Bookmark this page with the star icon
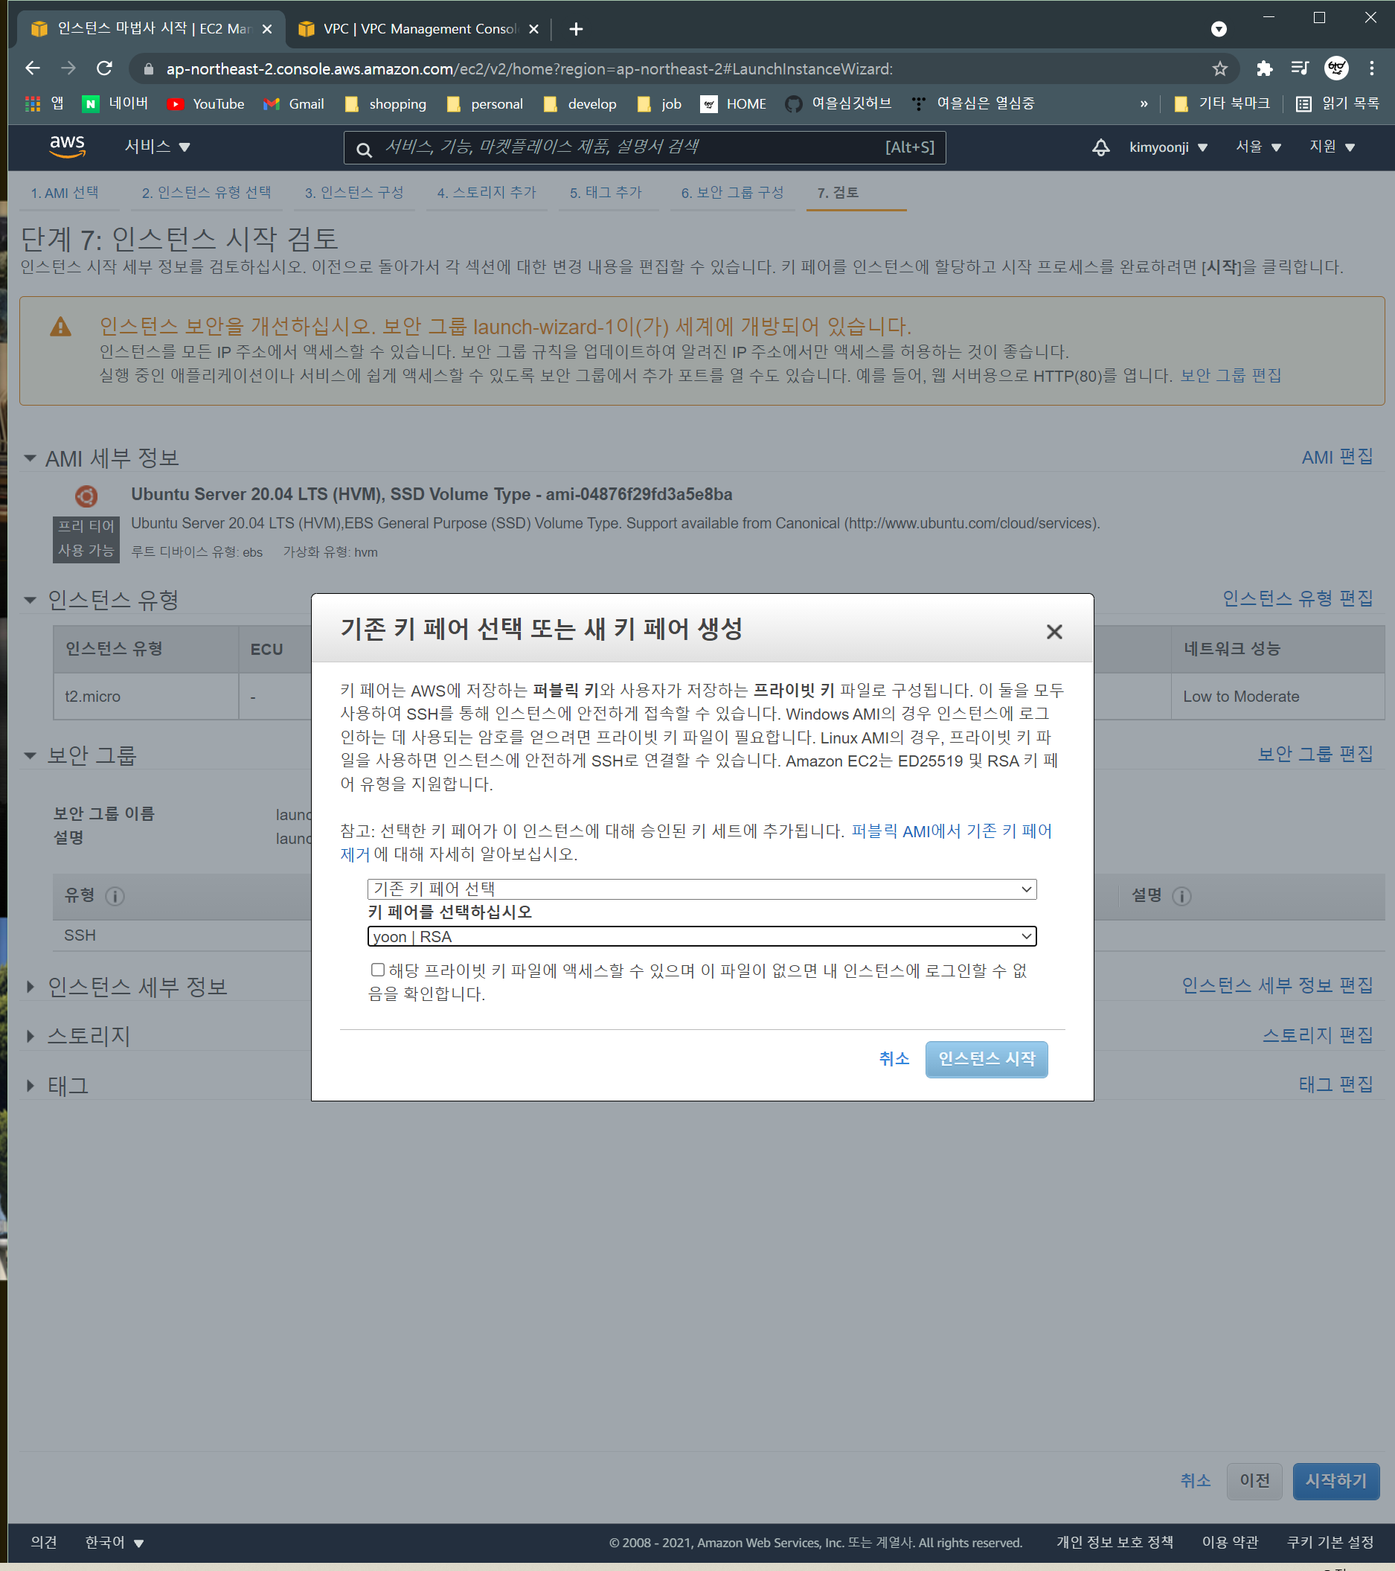The image size is (1395, 1571). (x=1219, y=69)
